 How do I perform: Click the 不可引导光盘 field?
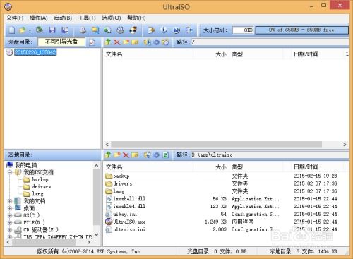pyautogui.click(x=61, y=42)
